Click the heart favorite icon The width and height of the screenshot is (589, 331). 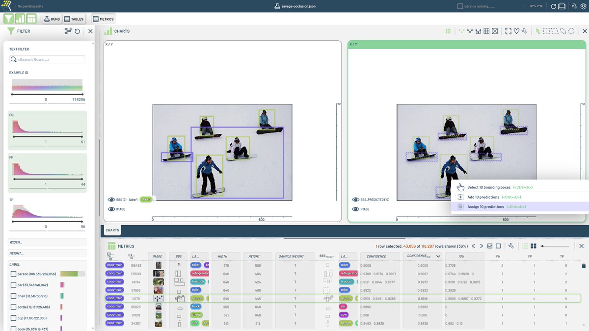click(x=516, y=31)
